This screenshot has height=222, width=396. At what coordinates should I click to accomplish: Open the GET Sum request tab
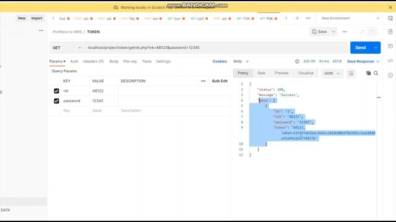(176, 18)
